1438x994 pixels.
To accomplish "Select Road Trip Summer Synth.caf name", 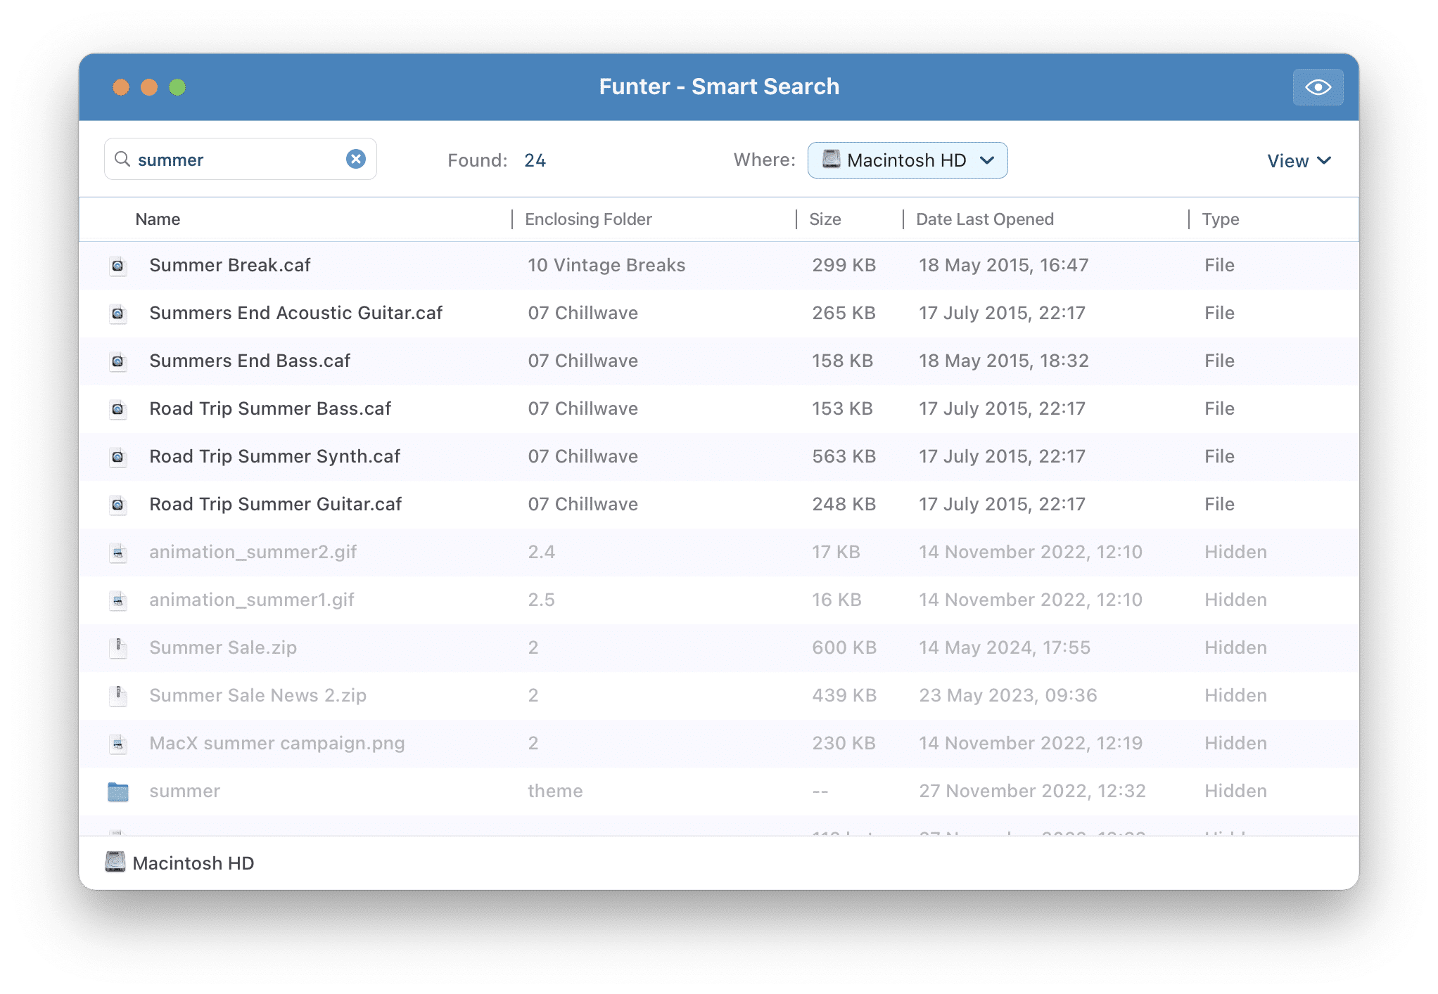I will pos(274,456).
